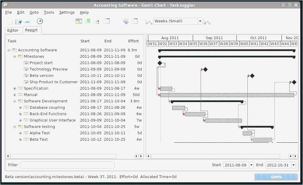Click the Specification task icon
Viewport: 303px width, 185px height.
coord(20,88)
